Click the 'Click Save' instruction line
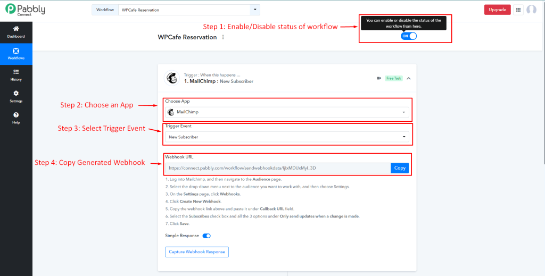Viewport: 545px width, 276px height. point(177,223)
